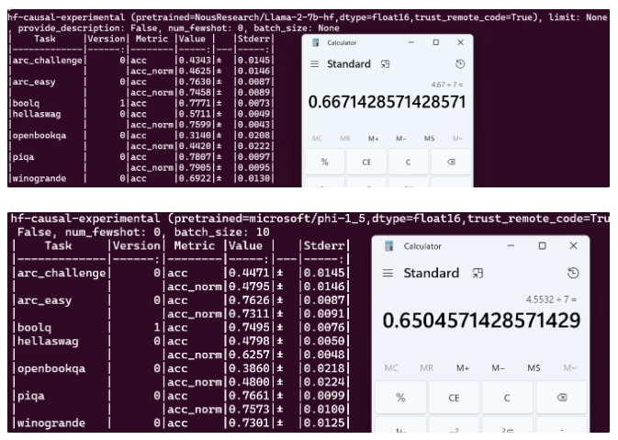Screen dimensions: 618x440
Task: Click MR in the 4.5532 ÷ 7 calculator
Action: 427,367
